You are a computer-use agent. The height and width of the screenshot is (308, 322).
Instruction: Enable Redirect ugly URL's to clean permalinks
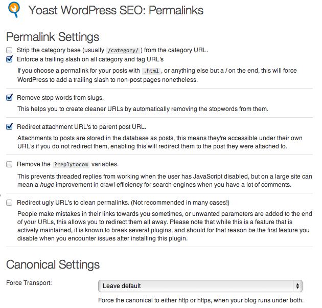tap(9, 203)
